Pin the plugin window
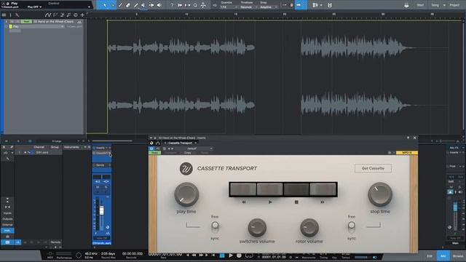Image resolution: width=466 pixels, height=262 pixels. [x=408, y=138]
